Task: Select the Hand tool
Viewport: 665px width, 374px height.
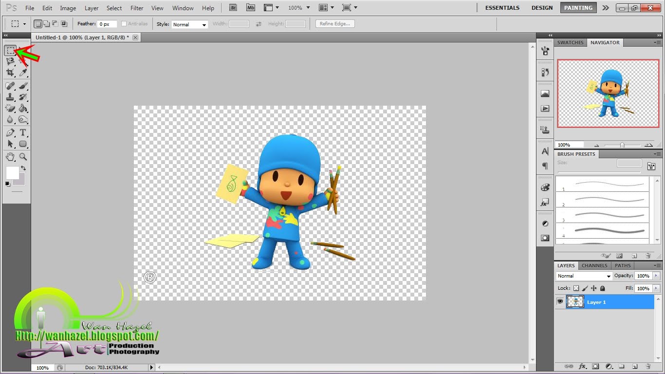Action: (x=10, y=157)
